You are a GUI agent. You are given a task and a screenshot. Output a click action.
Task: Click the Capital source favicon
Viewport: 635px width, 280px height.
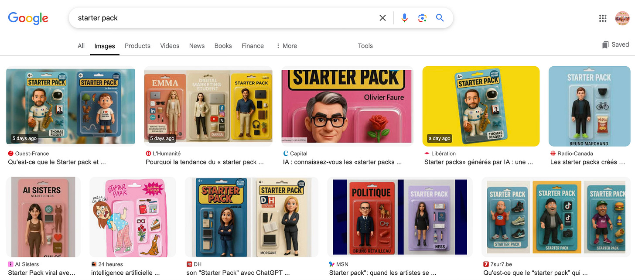point(286,154)
